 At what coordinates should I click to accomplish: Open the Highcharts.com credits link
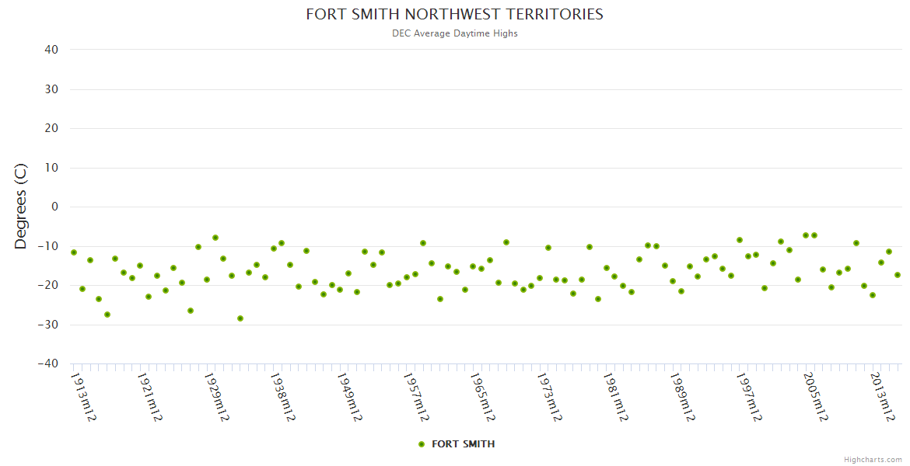coord(873,460)
